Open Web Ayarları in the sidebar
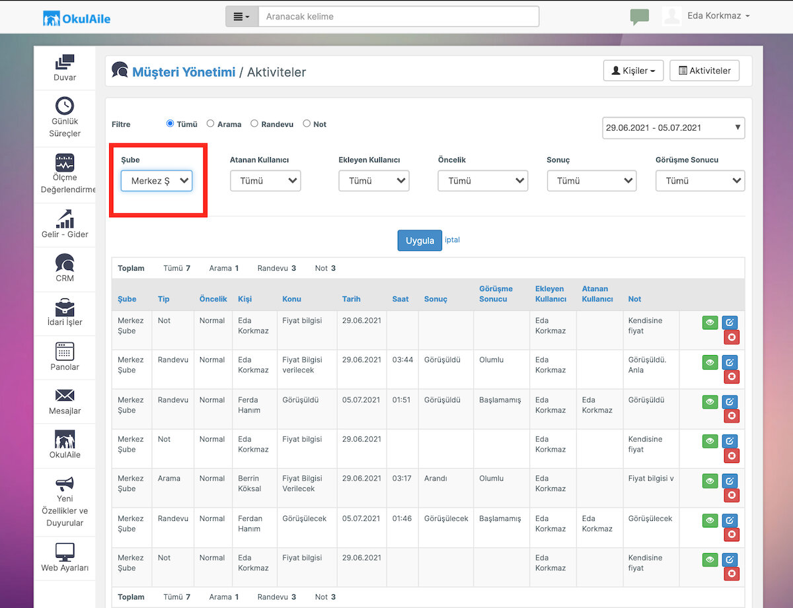The height and width of the screenshot is (608, 793). coord(65,558)
